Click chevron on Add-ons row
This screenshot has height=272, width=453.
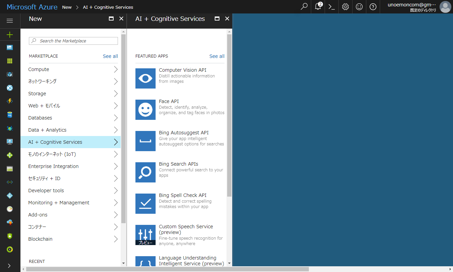pos(116,215)
